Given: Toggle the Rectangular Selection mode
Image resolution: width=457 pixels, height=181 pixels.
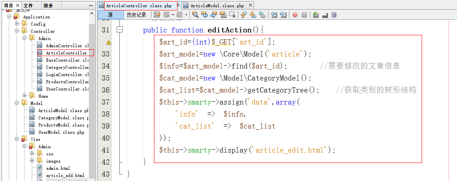Looking at the screenshot, I should (x=232, y=15).
